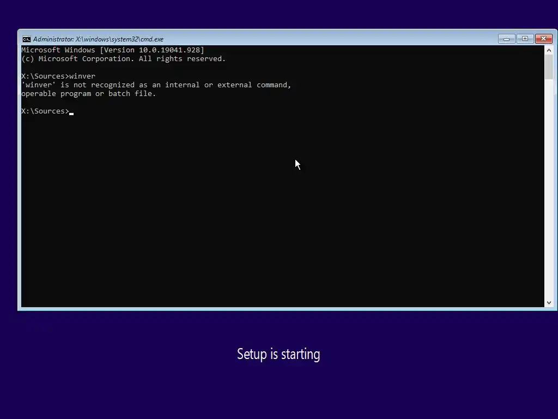Viewport: 558px width, 419px height.
Task: Close the Administrator cmd.exe window
Action: coord(543,39)
